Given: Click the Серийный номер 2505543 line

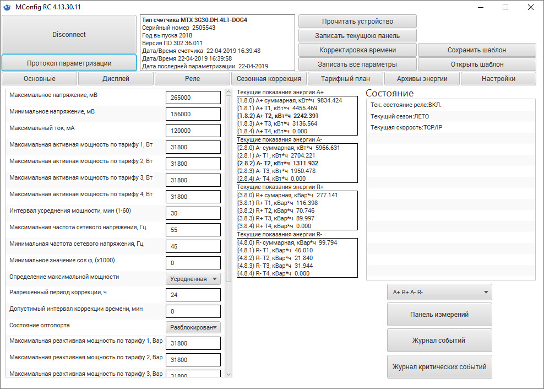Looking at the screenshot, I should [x=179, y=28].
